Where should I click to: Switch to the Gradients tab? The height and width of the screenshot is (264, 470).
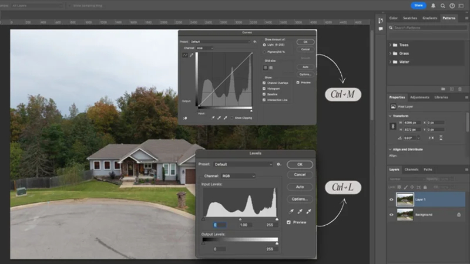pos(430,18)
